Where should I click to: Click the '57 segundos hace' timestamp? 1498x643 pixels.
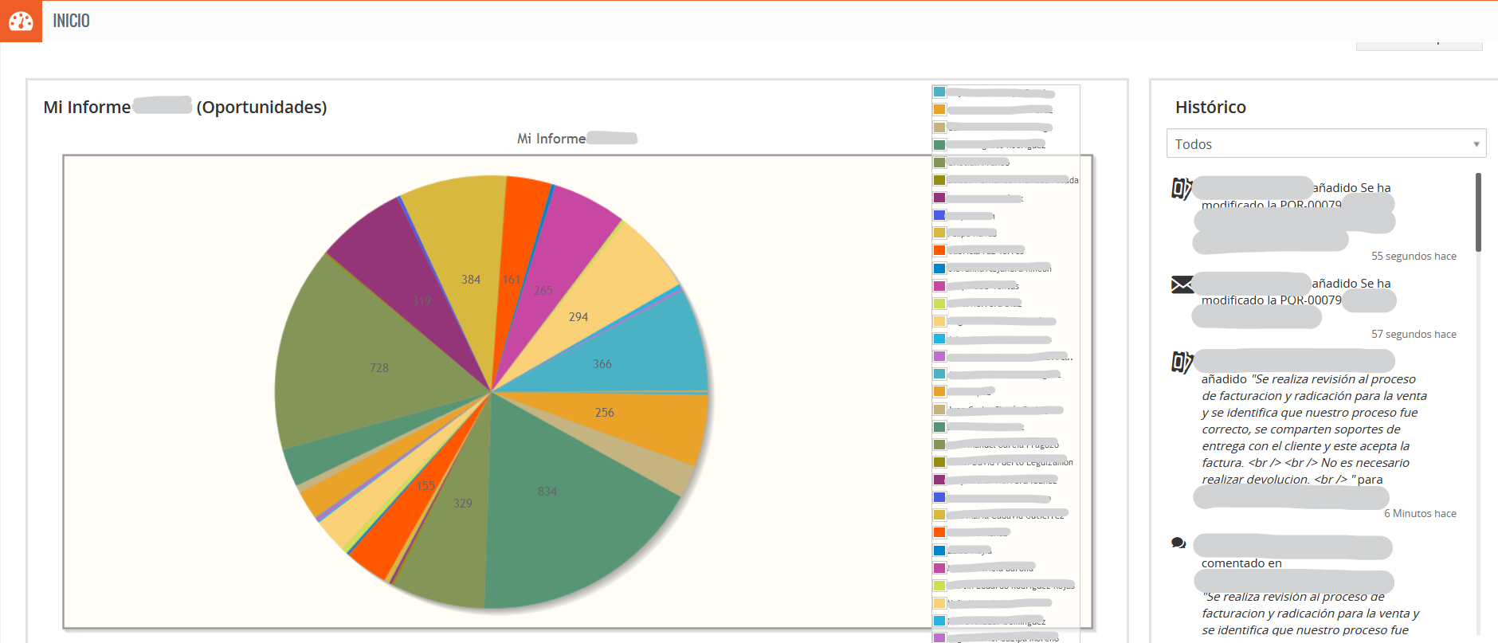click(1414, 334)
